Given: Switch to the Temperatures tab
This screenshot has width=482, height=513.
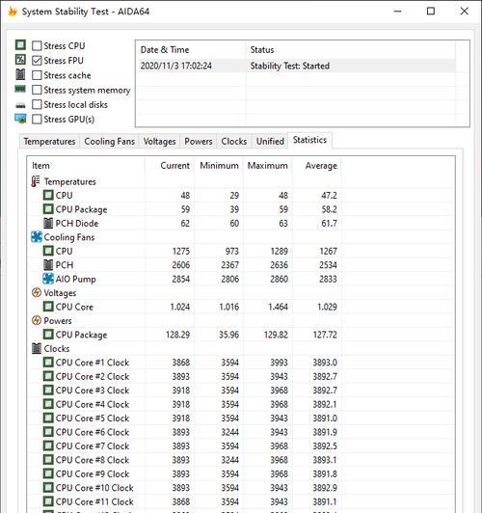Looking at the screenshot, I should tap(49, 142).
